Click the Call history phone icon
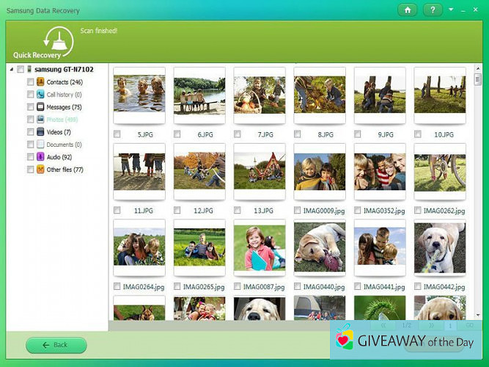 tap(40, 94)
